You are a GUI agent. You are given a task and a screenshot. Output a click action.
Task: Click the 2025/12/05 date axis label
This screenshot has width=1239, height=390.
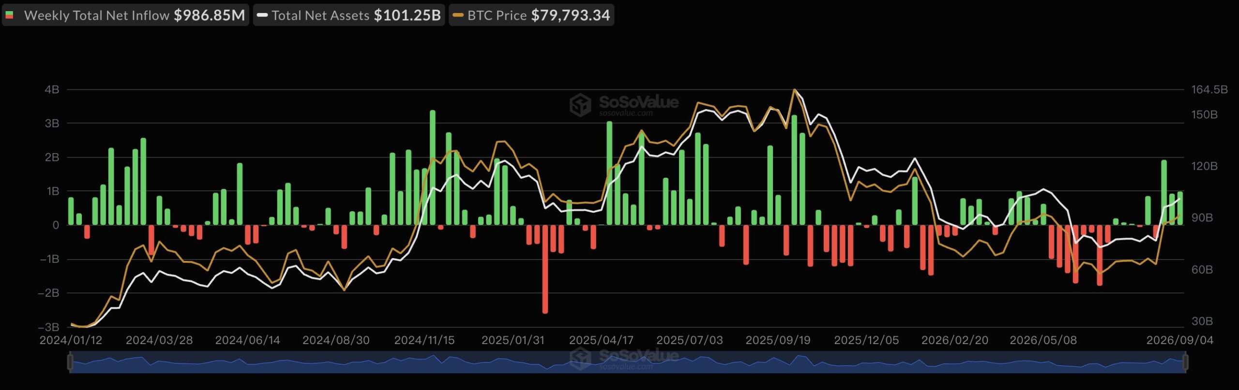pyautogui.click(x=866, y=340)
